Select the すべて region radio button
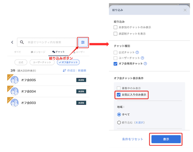Screen dimensions: 193x152 119,114
